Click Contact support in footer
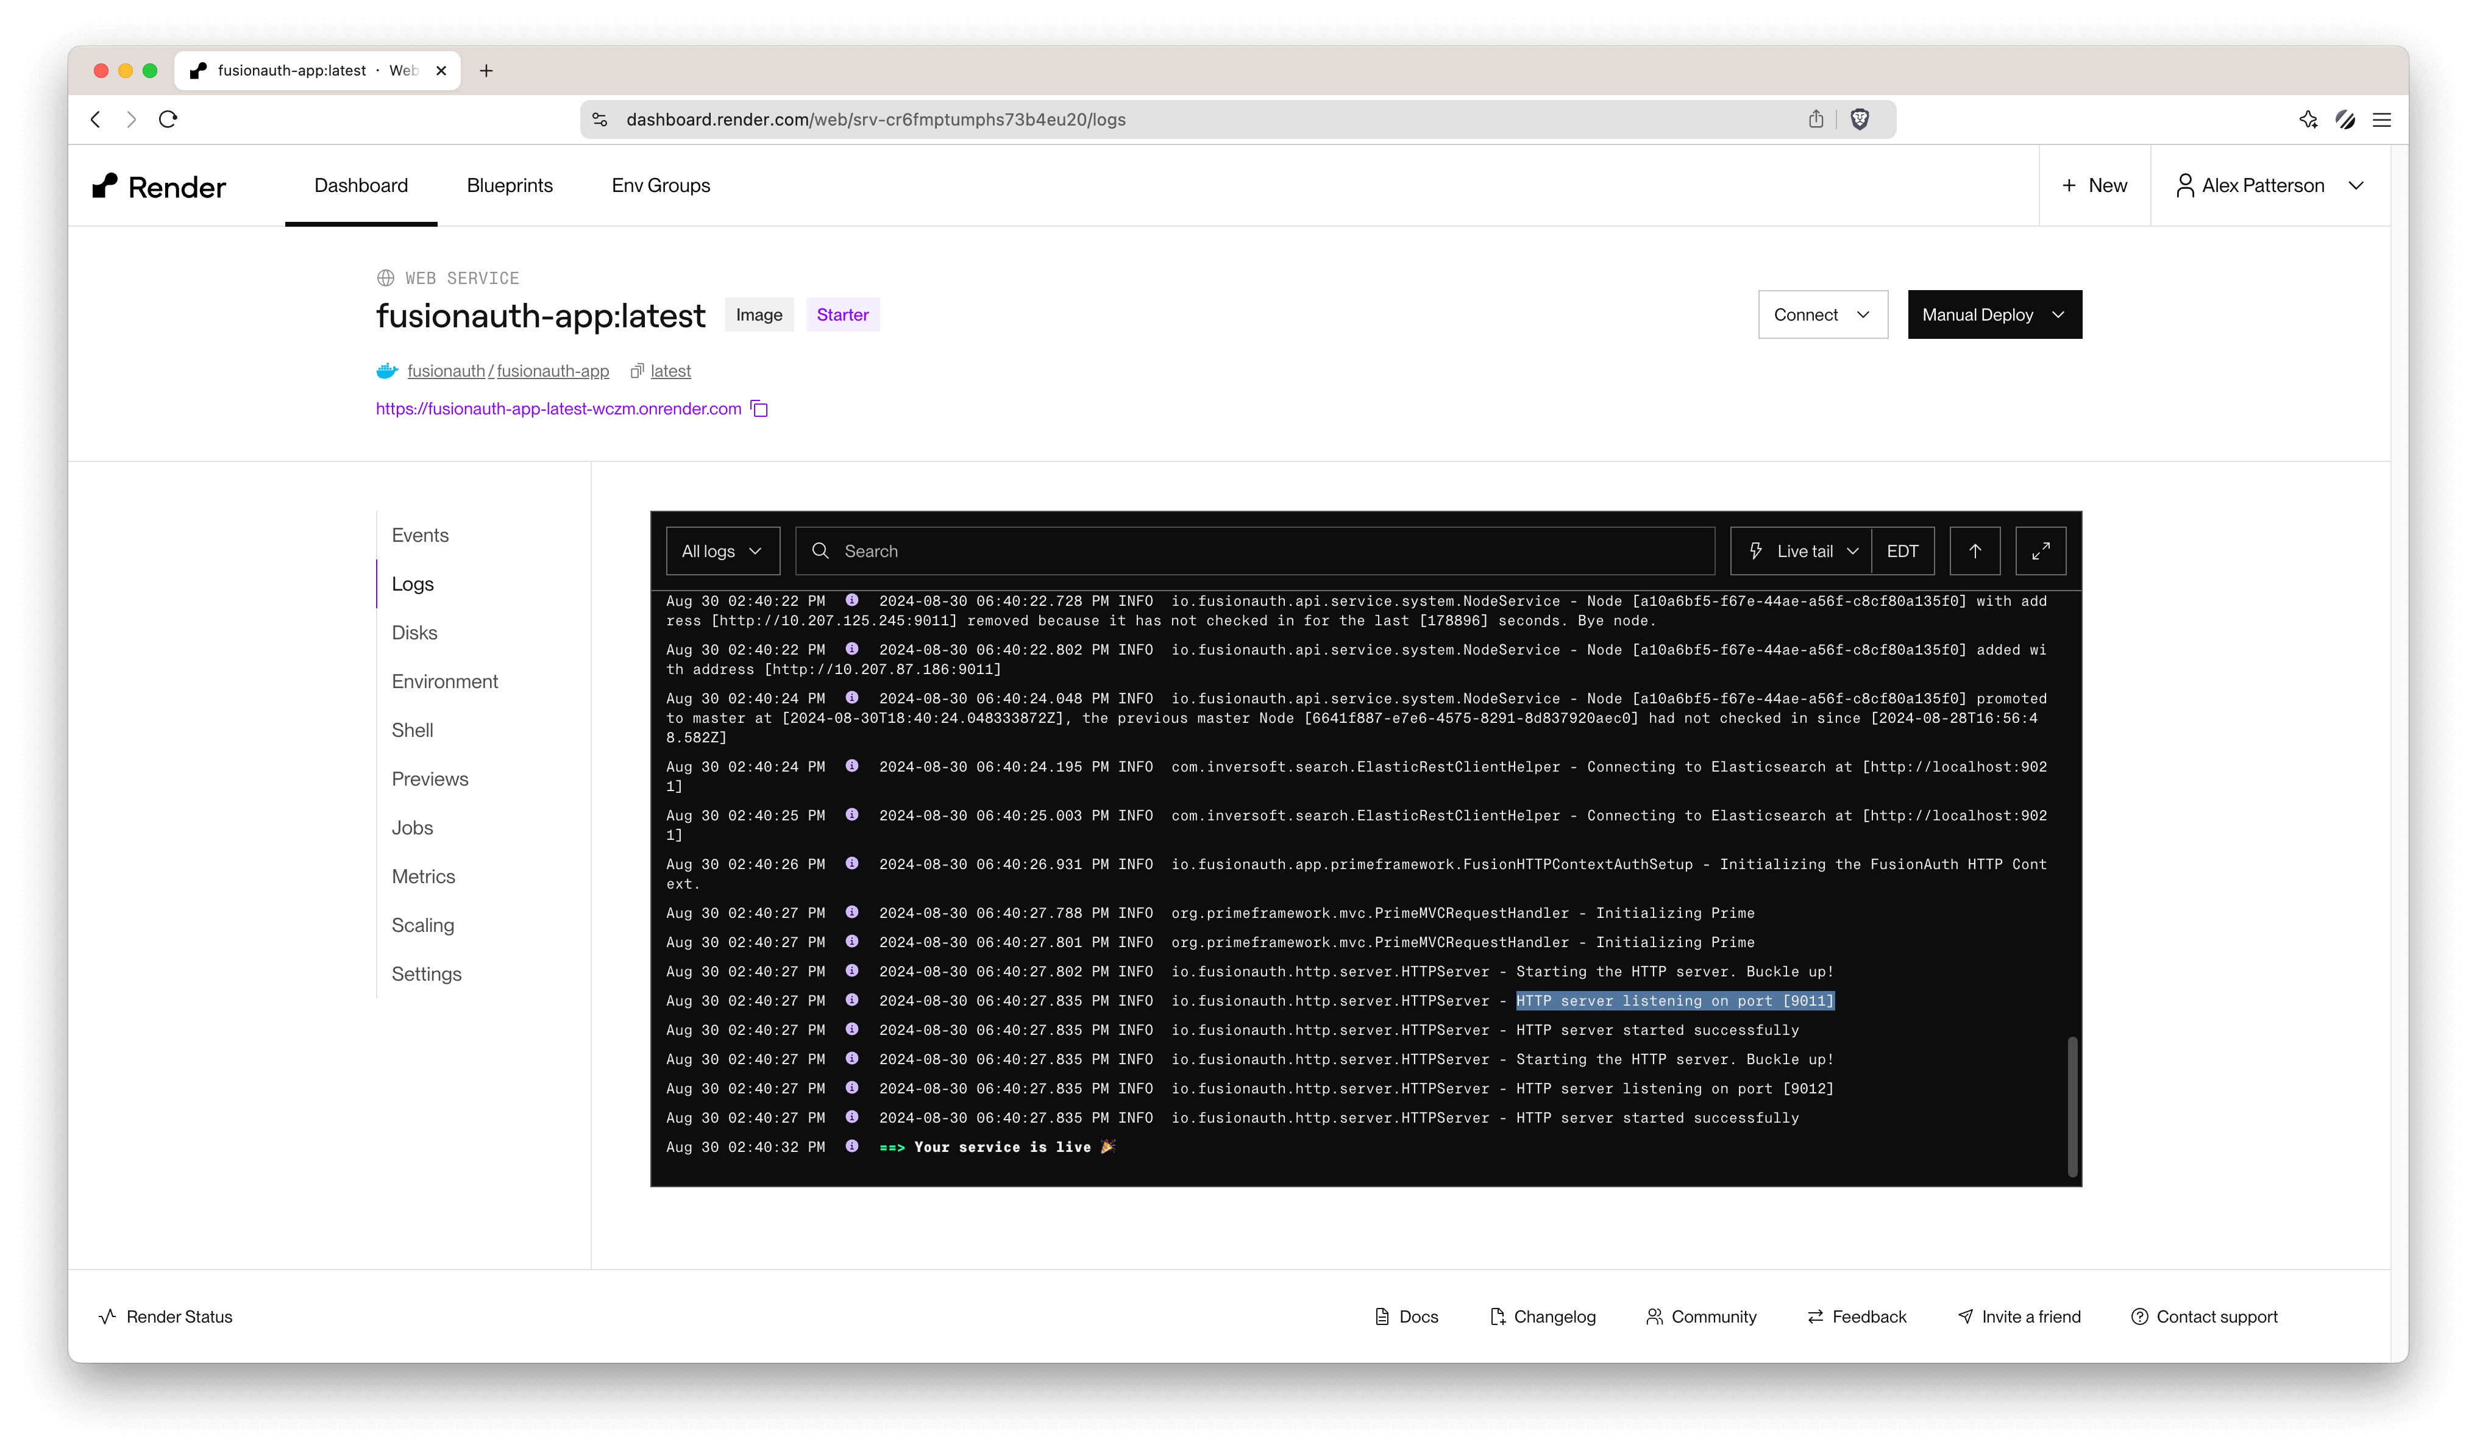Viewport: 2477px width, 1453px height. coord(2204,1316)
